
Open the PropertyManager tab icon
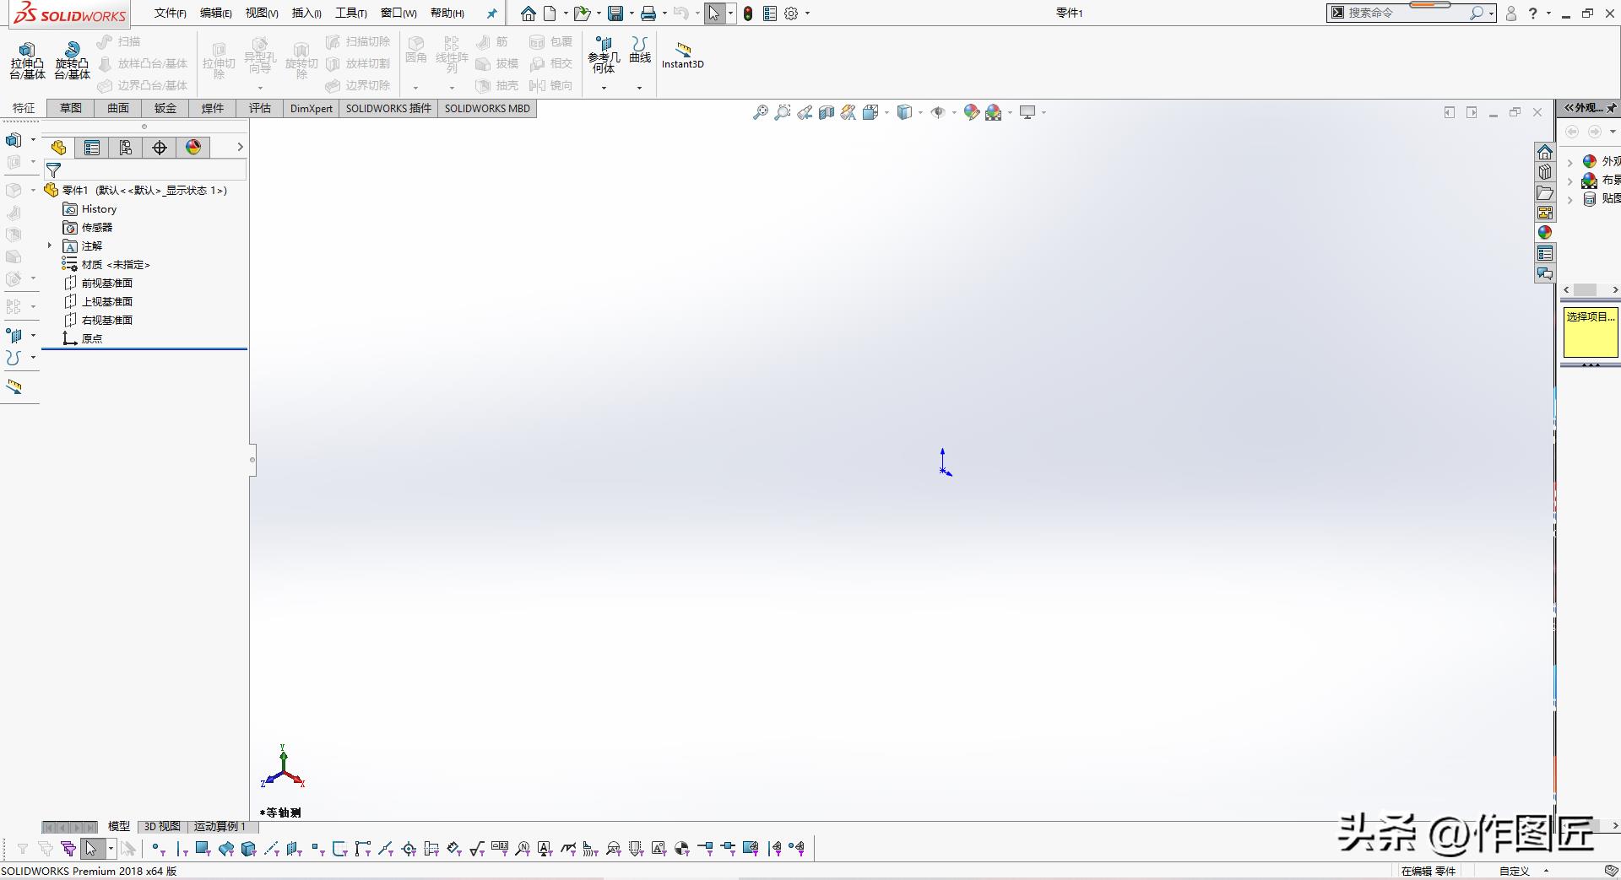(x=92, y=148)
